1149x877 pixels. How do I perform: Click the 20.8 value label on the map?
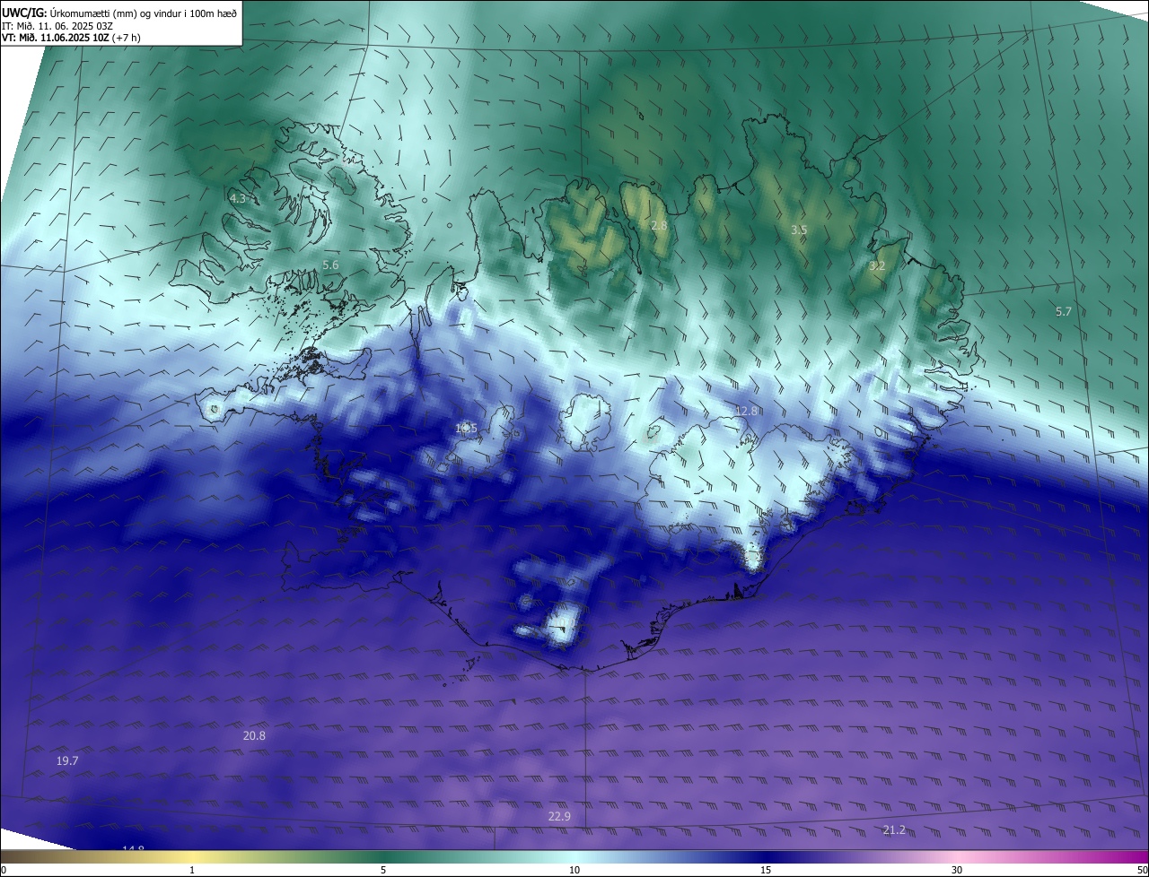pos(254,736)
